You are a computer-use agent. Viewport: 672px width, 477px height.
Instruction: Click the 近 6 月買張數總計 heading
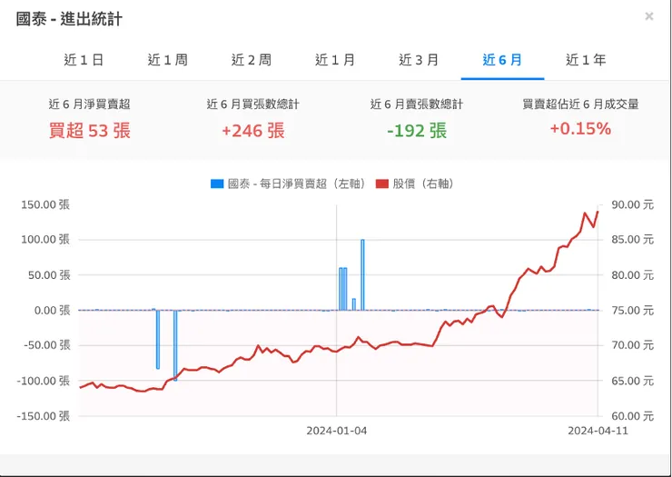(252, 104)
